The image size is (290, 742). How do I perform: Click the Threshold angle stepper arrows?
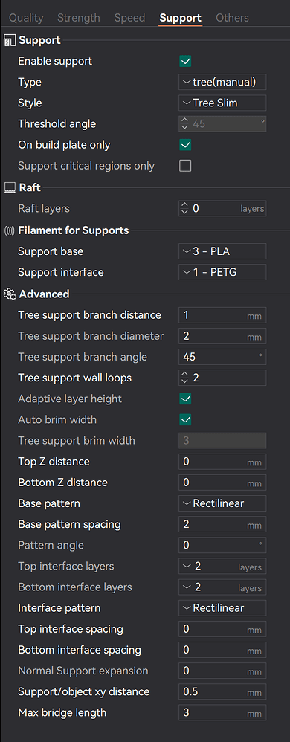pyautogui.click(x=185, y=124)
